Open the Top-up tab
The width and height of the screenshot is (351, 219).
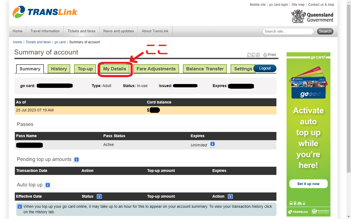coord(85,69)
